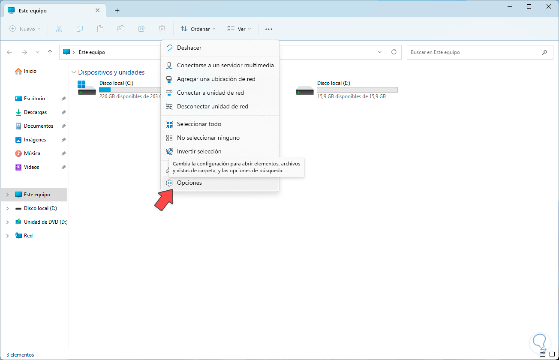Click the Copy icon in the toolbar
The image size is (559, 360).
pos(80,29)
